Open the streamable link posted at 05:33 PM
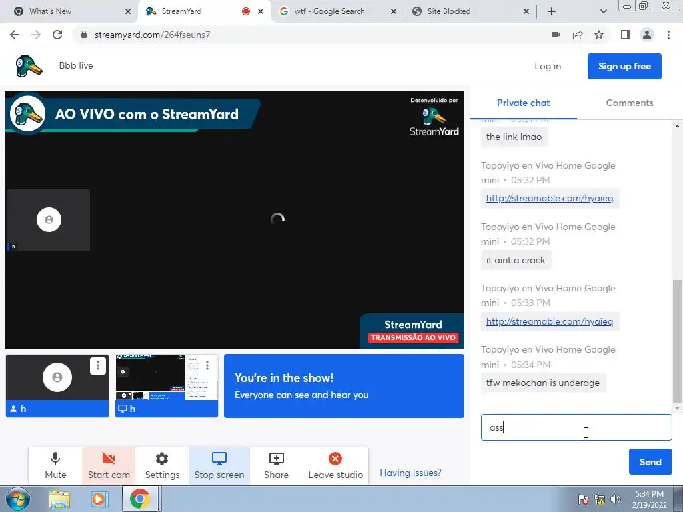 (550, 321)
